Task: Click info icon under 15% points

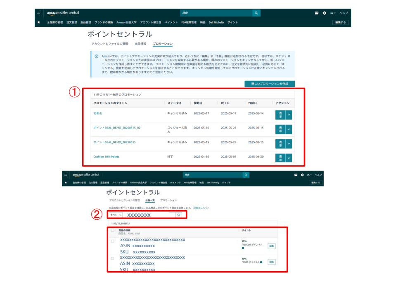Action: point(243,248)
